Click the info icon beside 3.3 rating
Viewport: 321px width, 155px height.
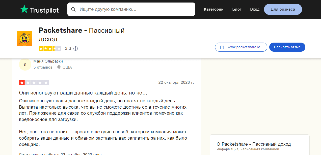click(x=75, y=48)
